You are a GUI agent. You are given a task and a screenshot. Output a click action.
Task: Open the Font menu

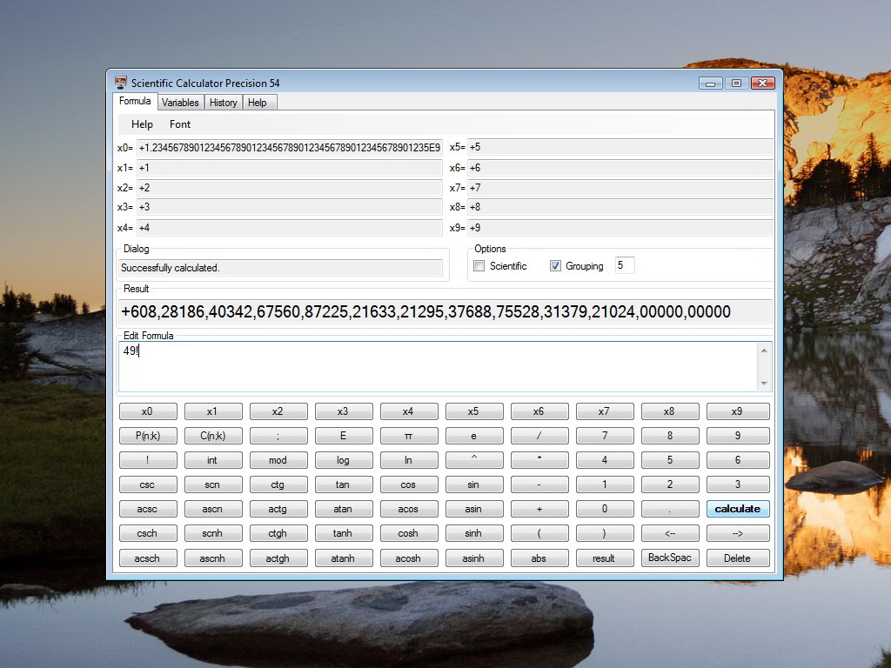click(x=180, y=124)
